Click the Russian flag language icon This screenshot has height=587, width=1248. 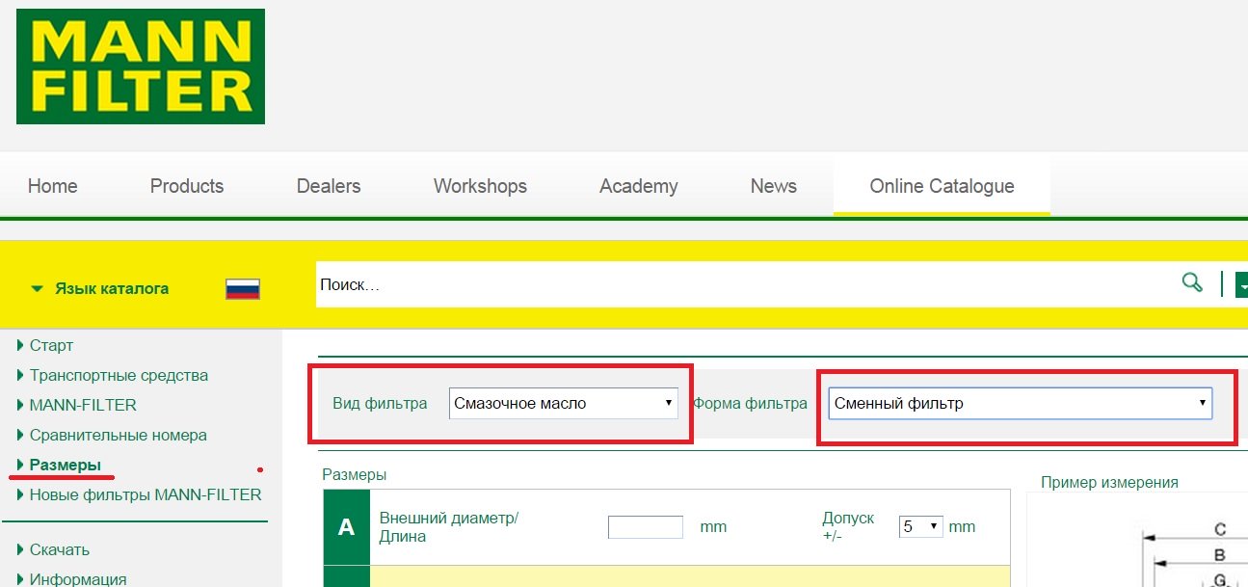[243, 288]
